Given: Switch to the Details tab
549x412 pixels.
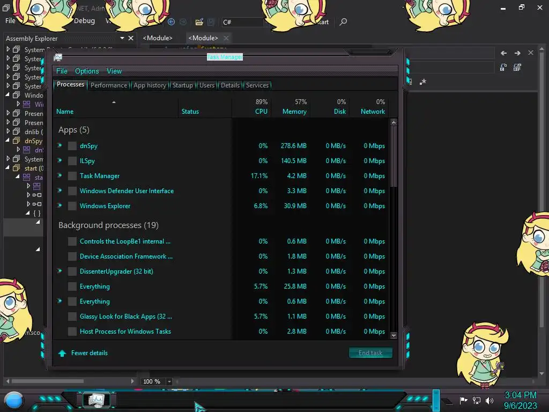Looking at the screenshot, I should point(230,85).
